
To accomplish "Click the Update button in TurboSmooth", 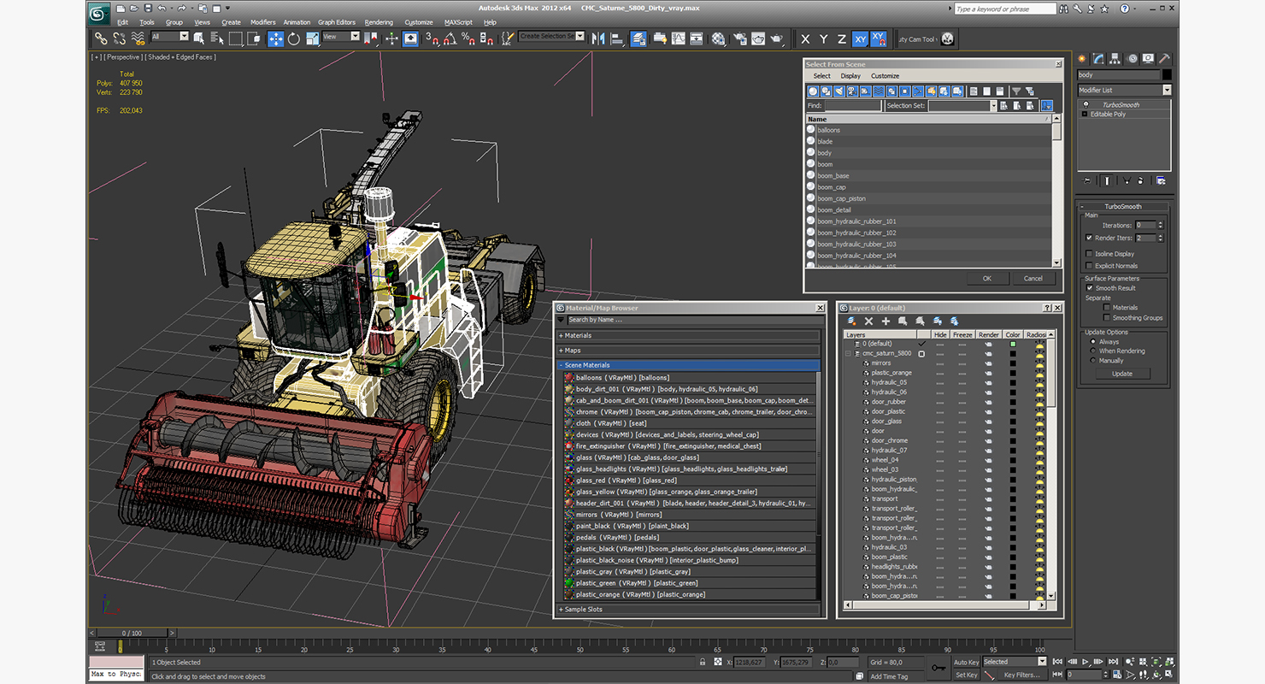I will tap(1121, 374).
